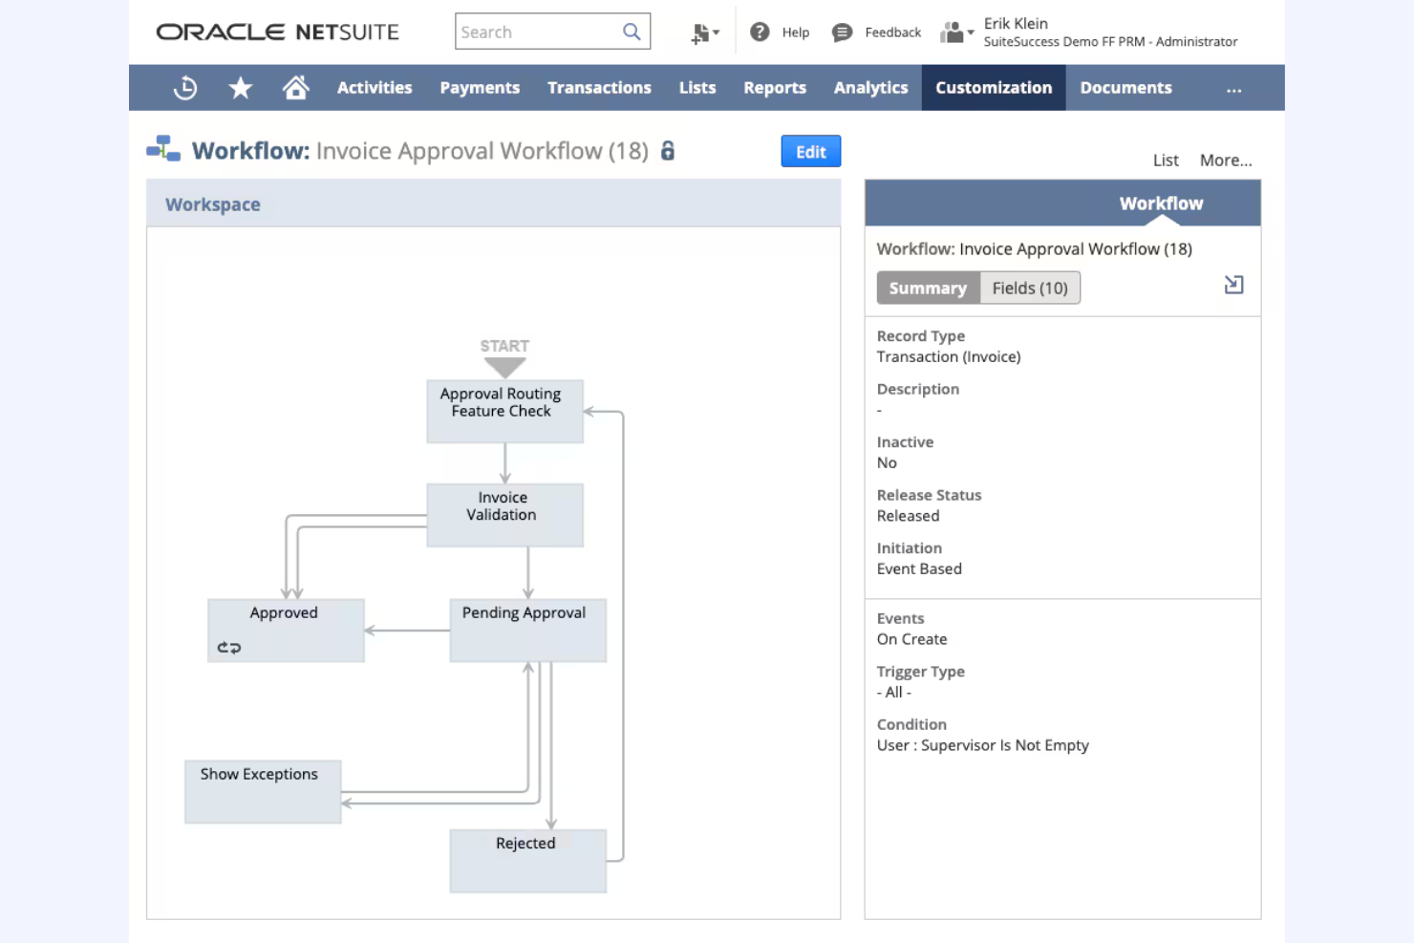The width and height of the screenshot is (1414, 943).
Task: Click the Oracle NetSuite logo
Action: tap(278, 32)
